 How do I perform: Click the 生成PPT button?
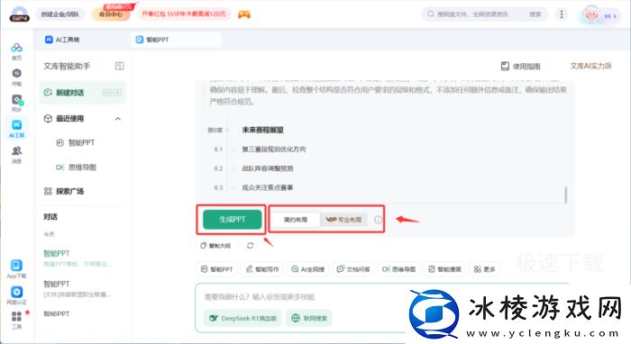[233, 220]
